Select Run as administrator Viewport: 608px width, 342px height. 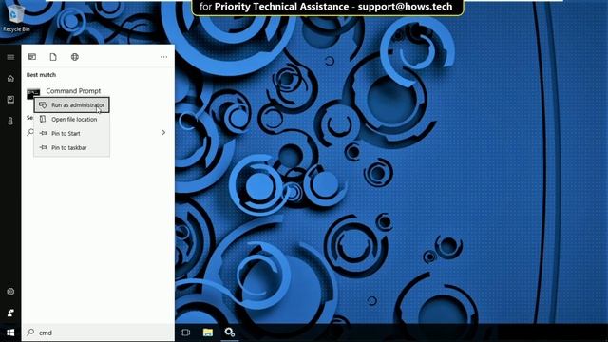tap(72, 105)
